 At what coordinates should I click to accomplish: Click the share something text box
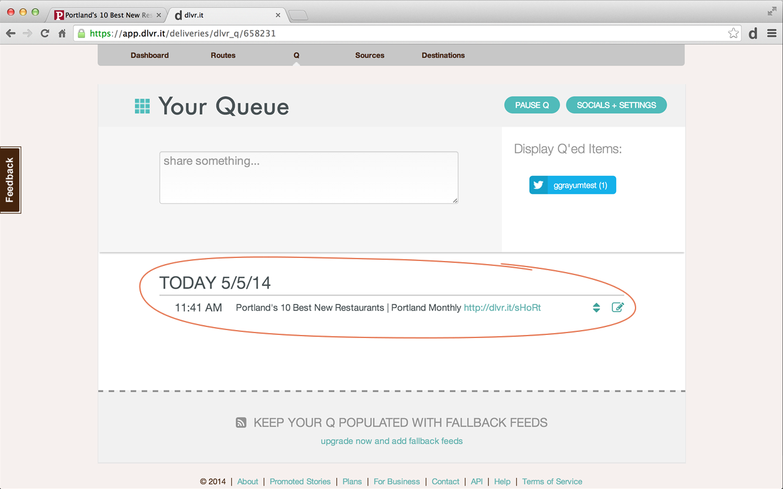pyautogui.click(x=309, y=177)
